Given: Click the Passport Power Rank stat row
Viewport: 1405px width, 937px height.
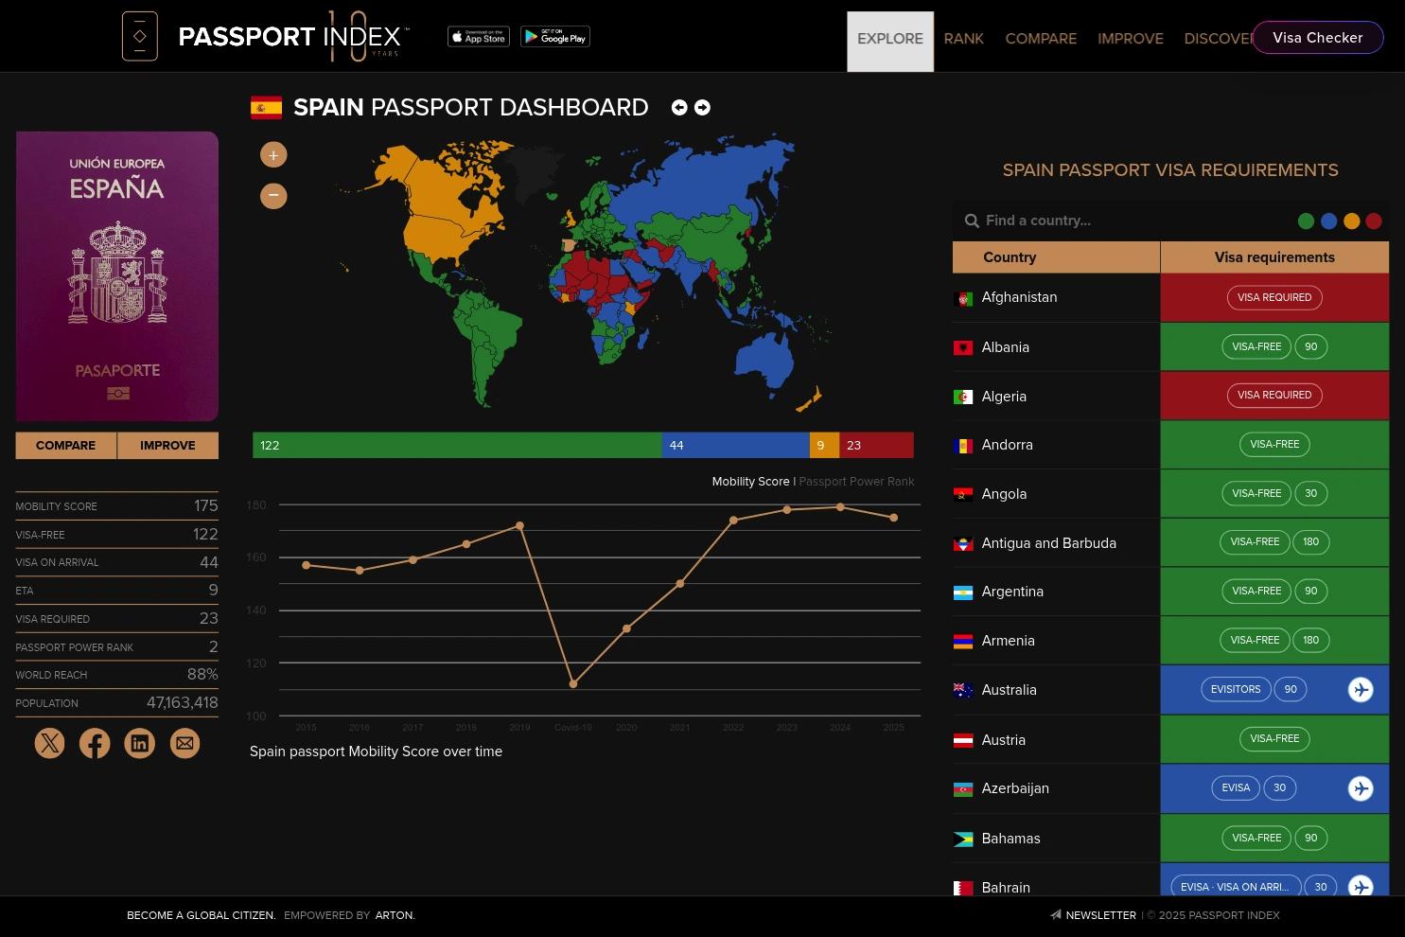Looking at the screenshot, I should [116, 647].
